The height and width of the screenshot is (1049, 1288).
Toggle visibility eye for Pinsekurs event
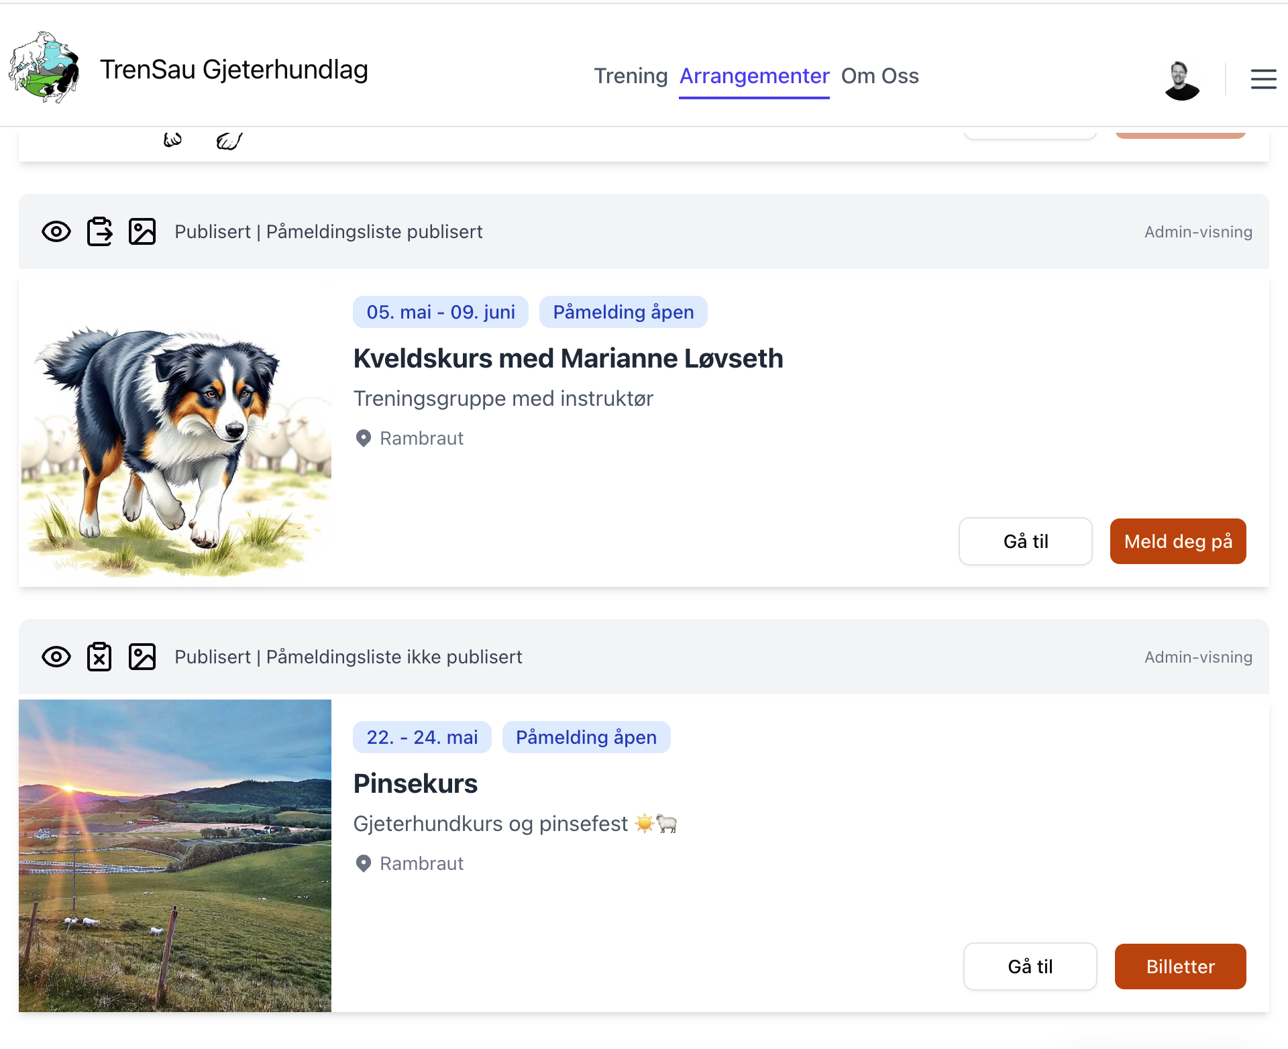[56, 657]
